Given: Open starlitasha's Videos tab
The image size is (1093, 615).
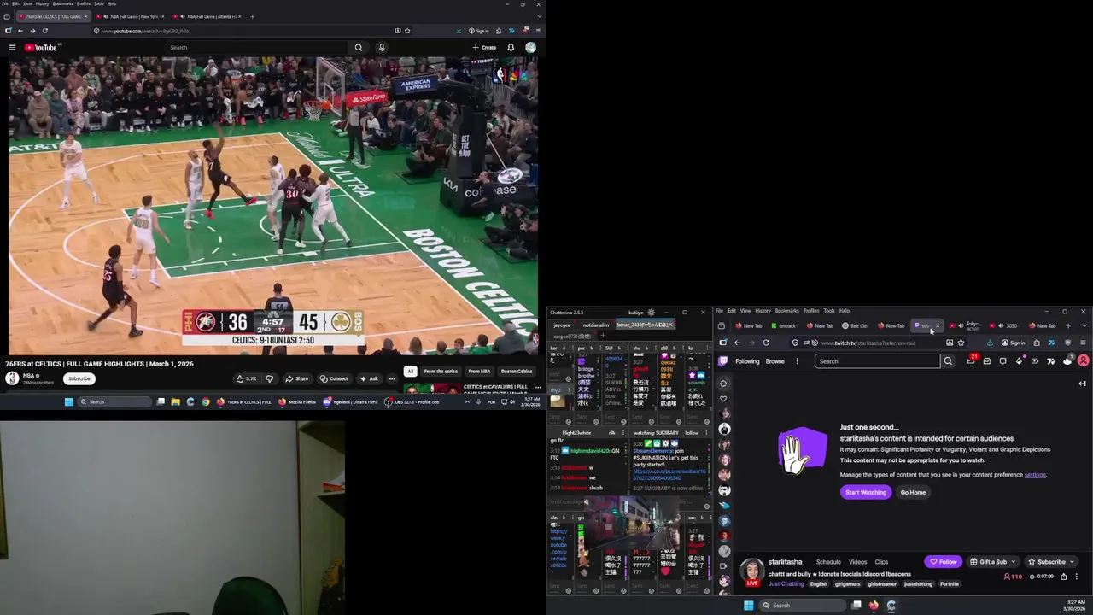Looking at the screenshot, I should point(858,562).
